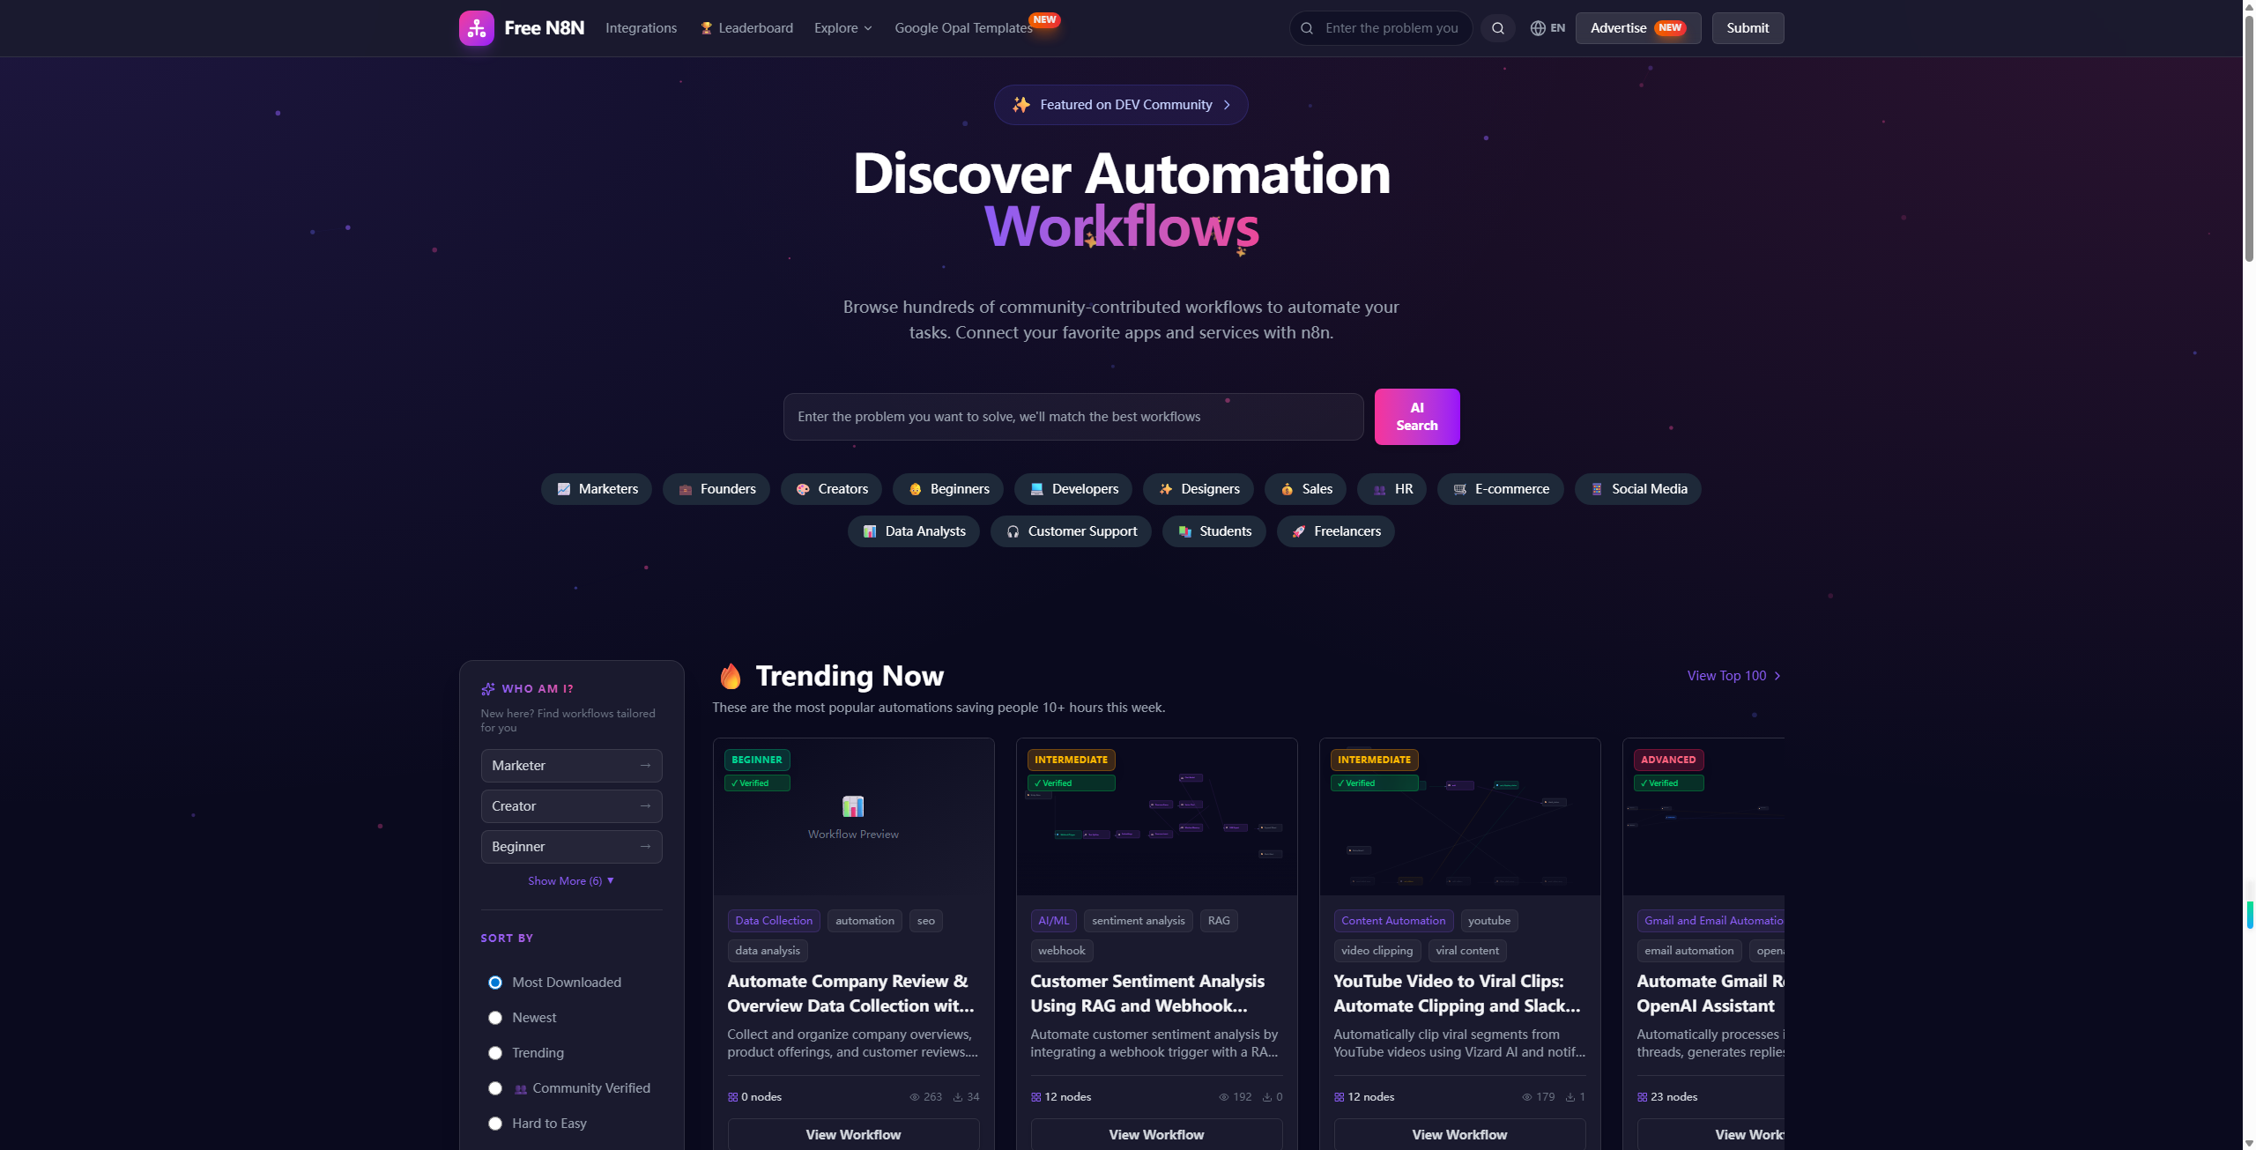Open the EN language dropdown

point(1547,28)
